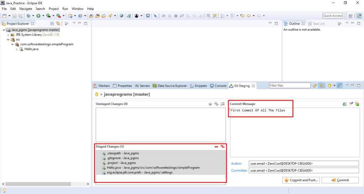
Task: Open the Project menu
Action: 54,9
